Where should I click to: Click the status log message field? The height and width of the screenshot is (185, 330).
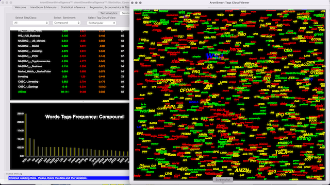click(x=69, y=178)
